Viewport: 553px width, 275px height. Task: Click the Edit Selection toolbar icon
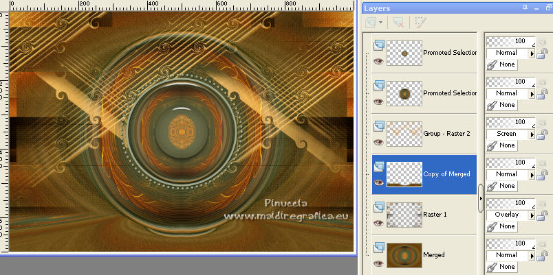(x=420, y=23)
